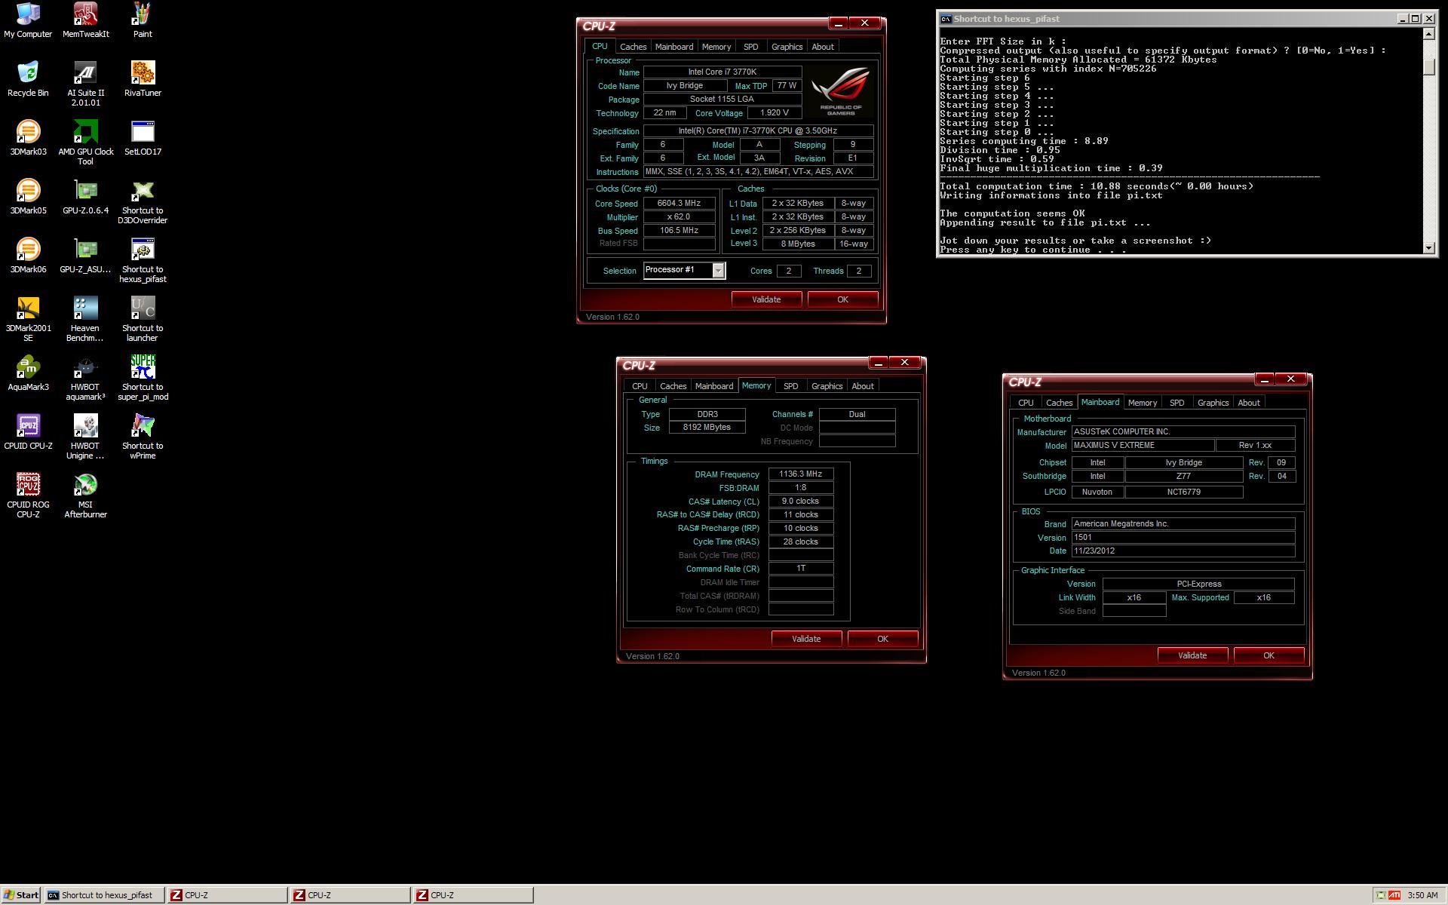Click the Core Speed value 6604.3 MHz
The height and width of the screenshot is (905, 1448).
tap(679, 204)
